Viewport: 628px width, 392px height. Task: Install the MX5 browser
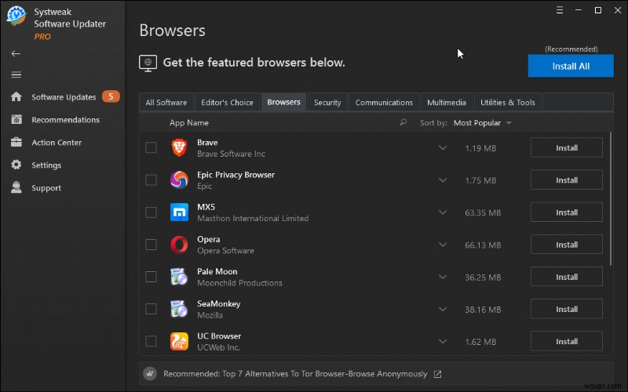tap(567, 212)
